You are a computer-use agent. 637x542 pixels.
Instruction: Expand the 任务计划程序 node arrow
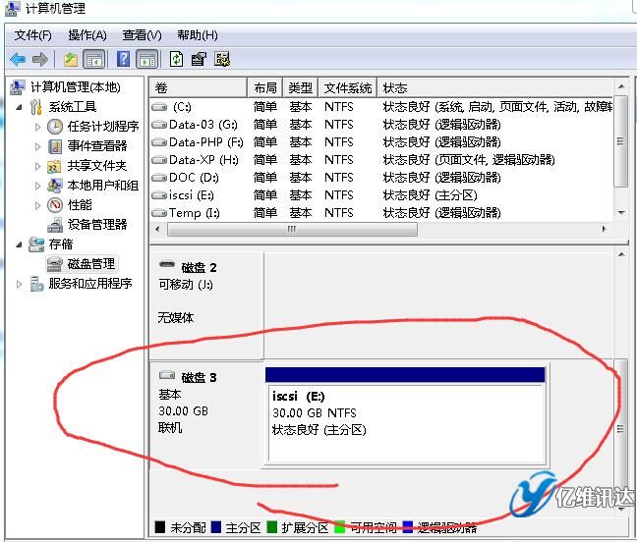pos(38,127)
